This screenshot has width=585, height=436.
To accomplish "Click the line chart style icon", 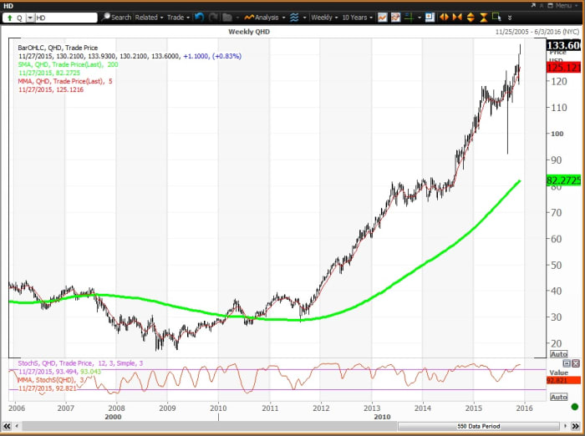I will pos(382,17).
